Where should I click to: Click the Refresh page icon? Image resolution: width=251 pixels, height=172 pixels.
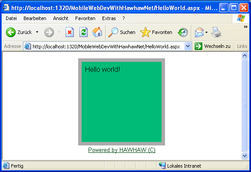[x=83, y=32]
